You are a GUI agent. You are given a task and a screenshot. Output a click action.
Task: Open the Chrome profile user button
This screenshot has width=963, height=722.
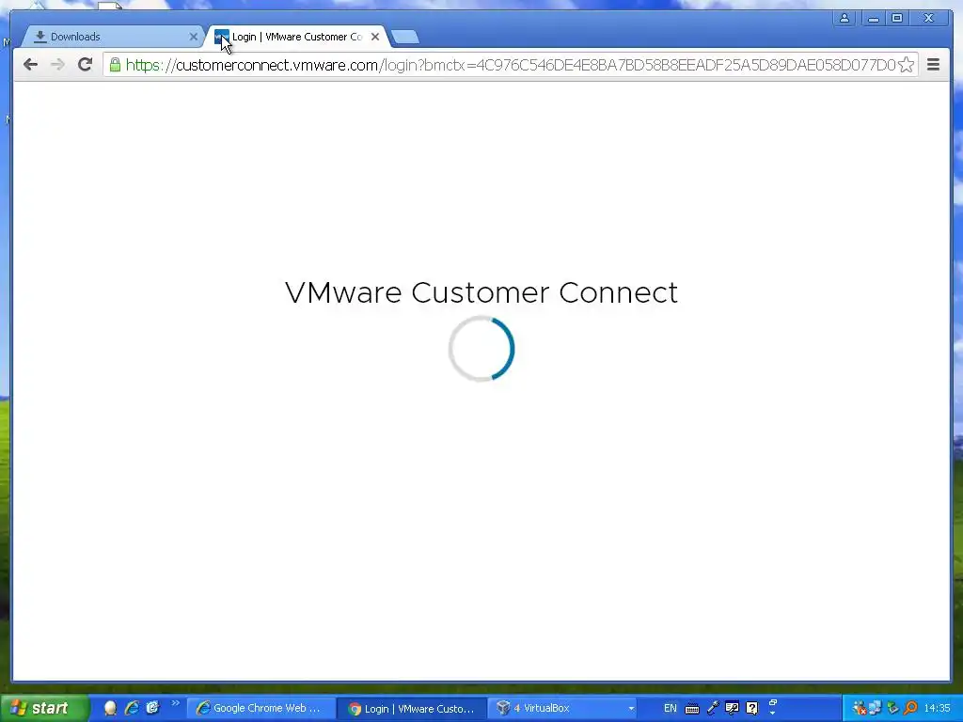coord(845,19)
